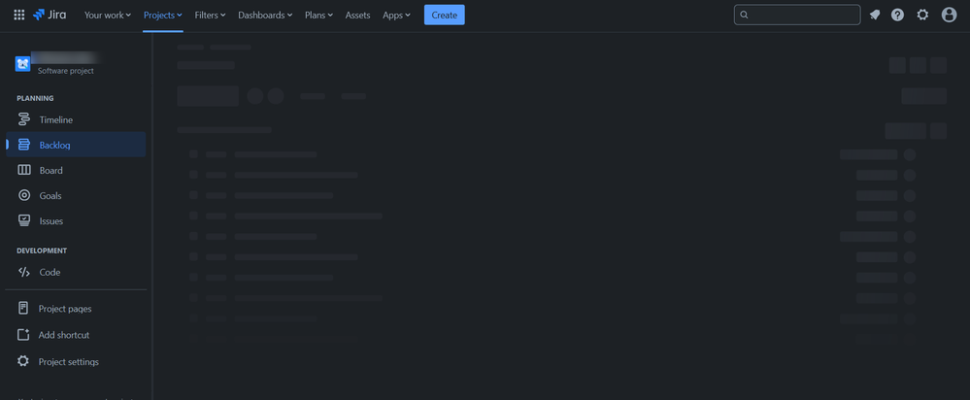Open the user profile avatar
The width and height of the screenshot is (970, 400).
949,15
